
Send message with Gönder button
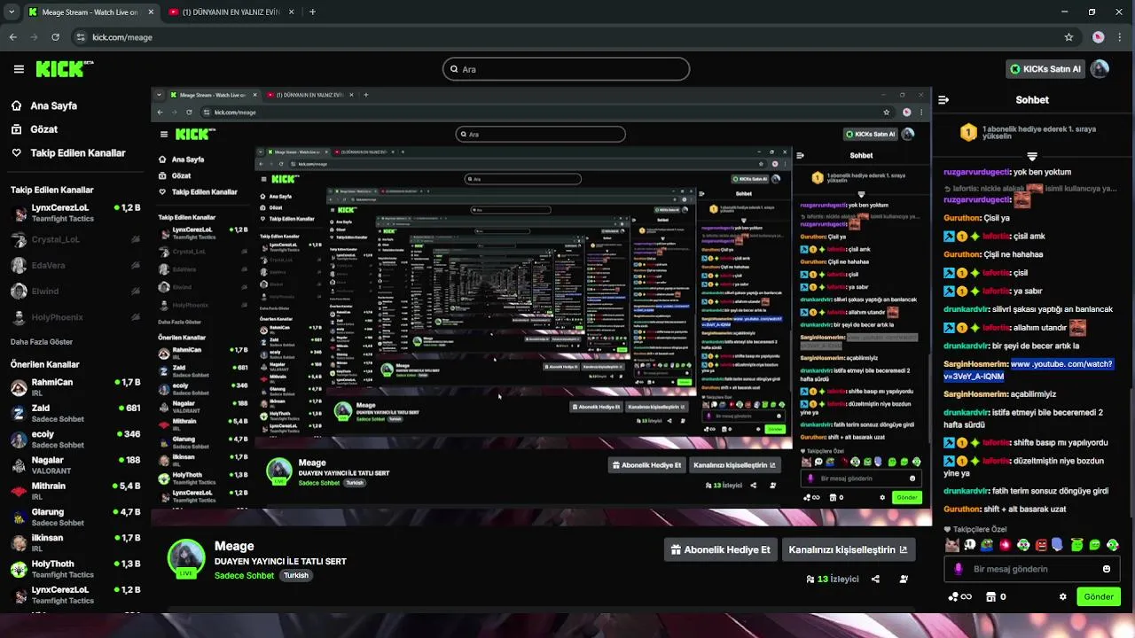(1099, 596)
